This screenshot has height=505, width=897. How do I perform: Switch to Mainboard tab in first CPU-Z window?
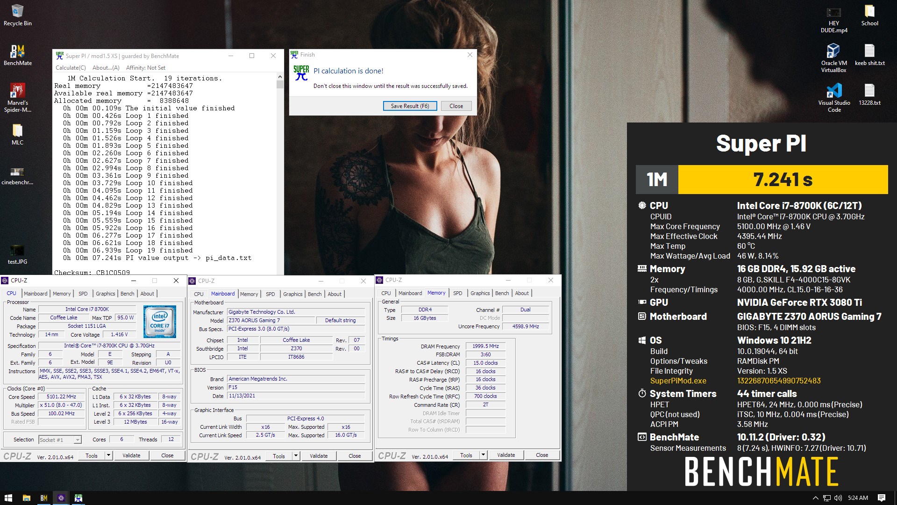36,294
